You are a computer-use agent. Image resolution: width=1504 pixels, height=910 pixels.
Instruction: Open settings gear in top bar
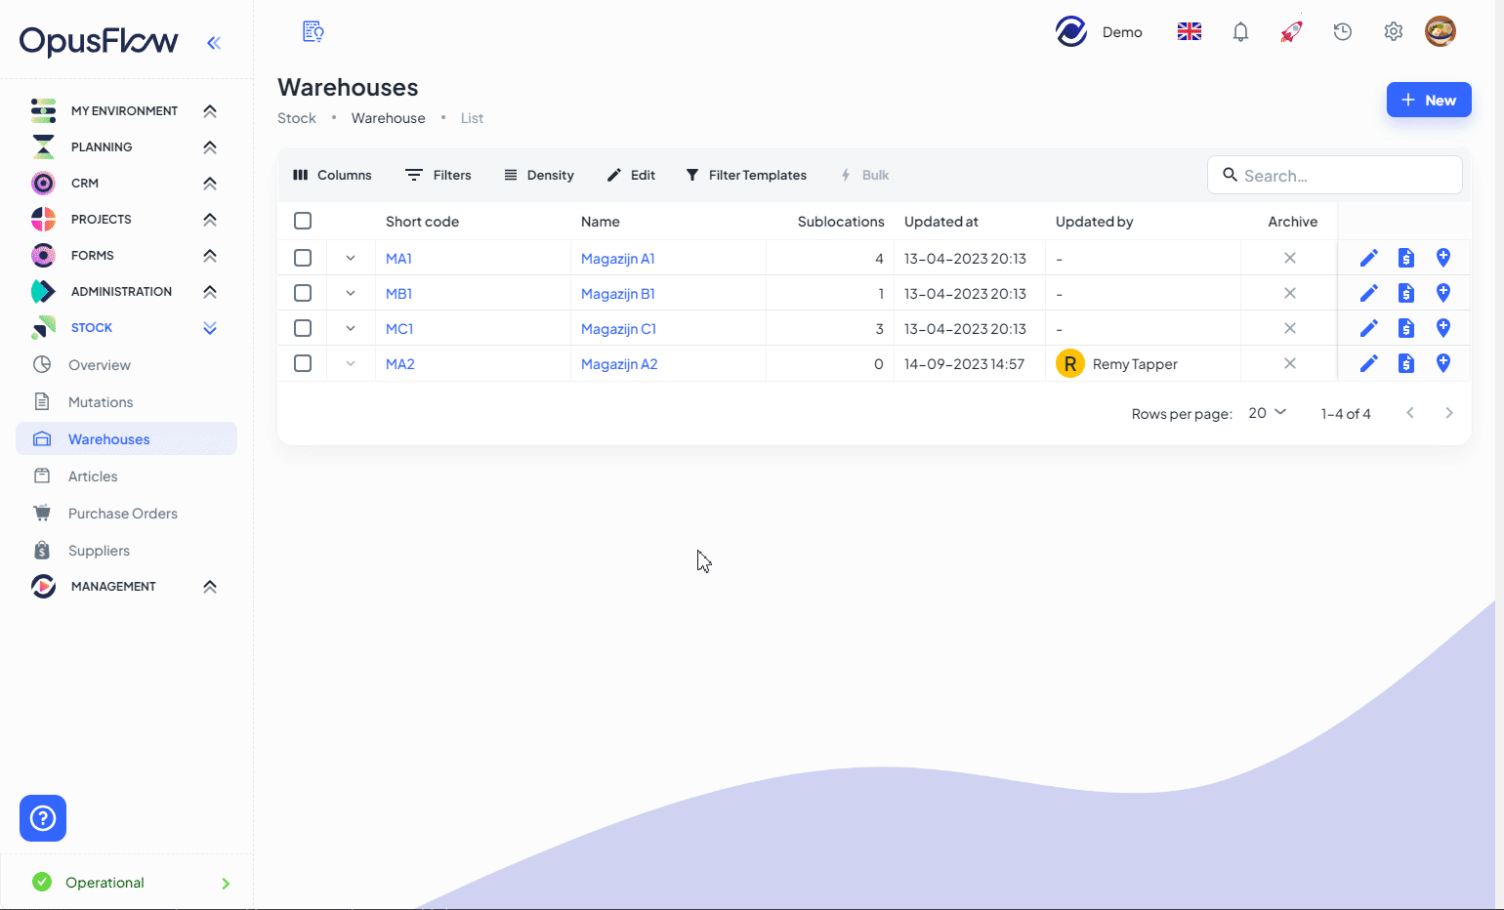[x=1394, y=32]
